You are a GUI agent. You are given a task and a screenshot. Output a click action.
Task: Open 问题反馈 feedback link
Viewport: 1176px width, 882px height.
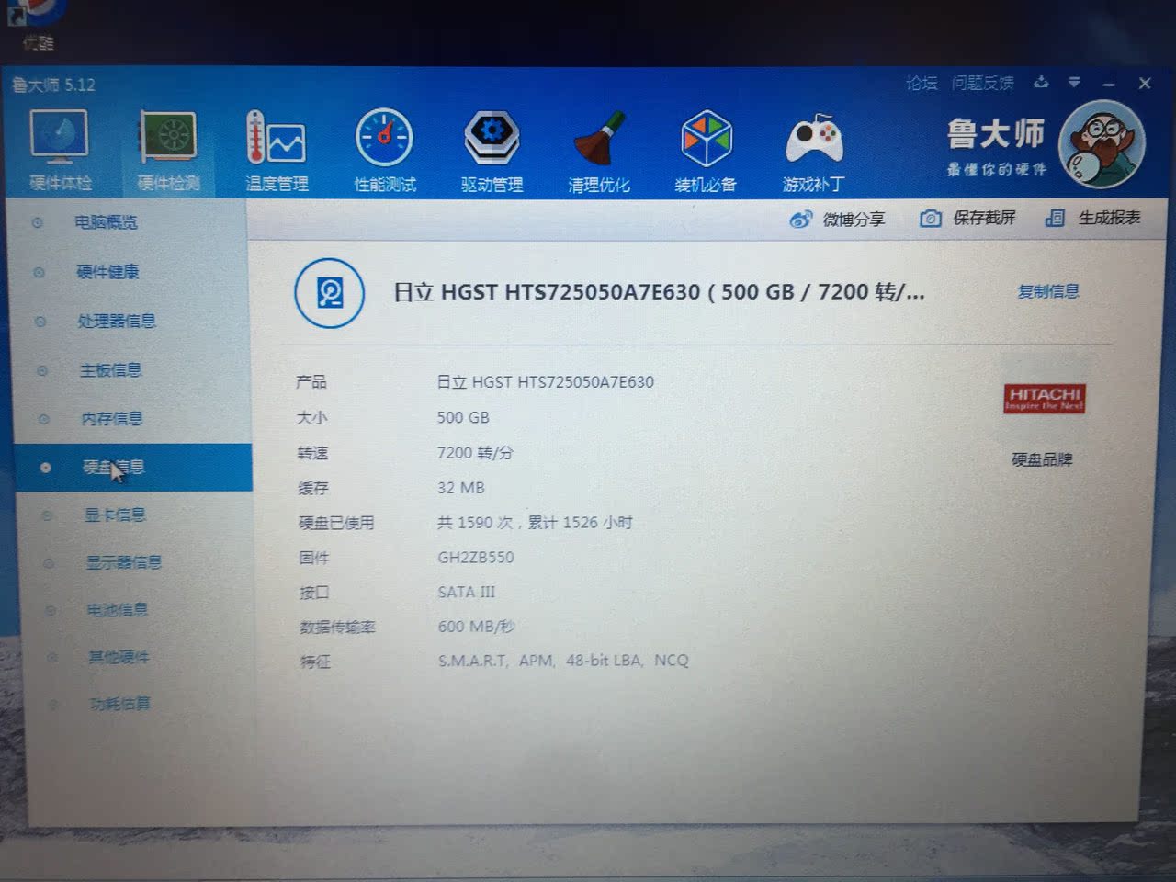point(982,83)
